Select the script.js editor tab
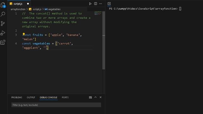 tap(19, 4)
